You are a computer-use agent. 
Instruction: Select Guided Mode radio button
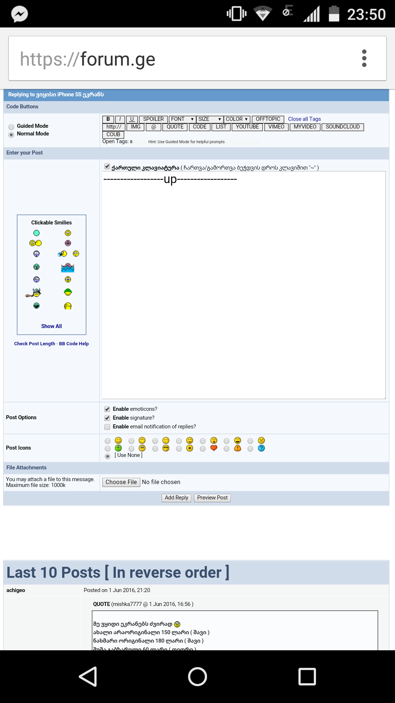pyautogui.click(x=11, y=127)
